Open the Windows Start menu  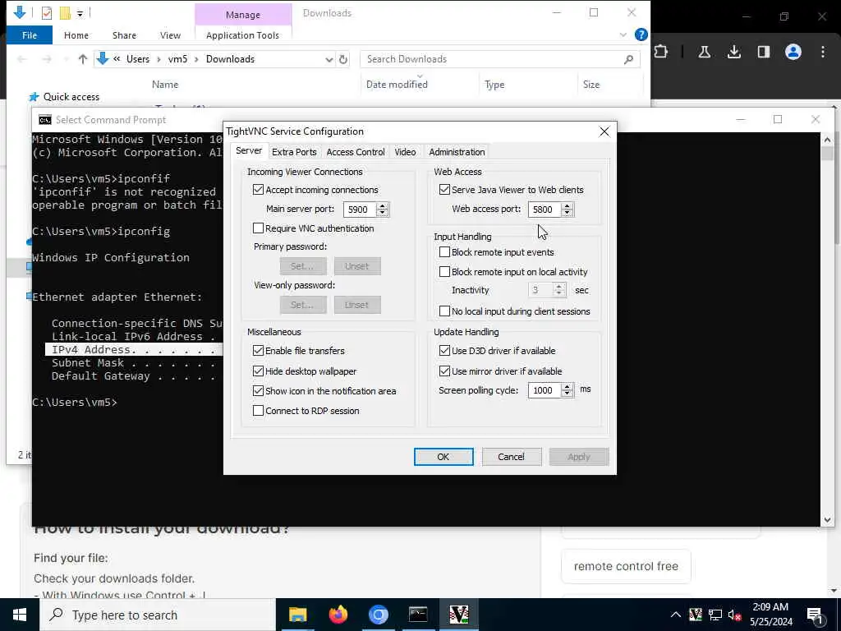point(20,615)
